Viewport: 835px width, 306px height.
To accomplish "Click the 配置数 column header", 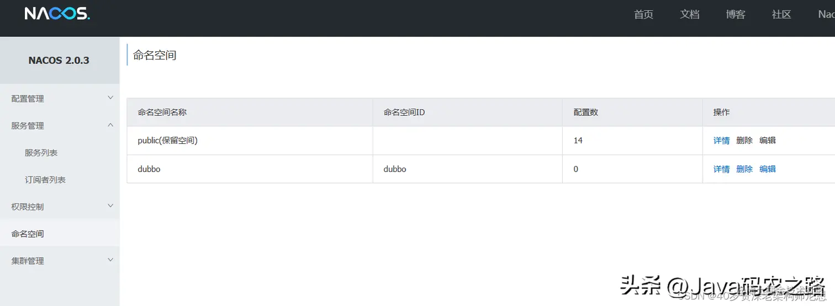I will tap(632, 112).
